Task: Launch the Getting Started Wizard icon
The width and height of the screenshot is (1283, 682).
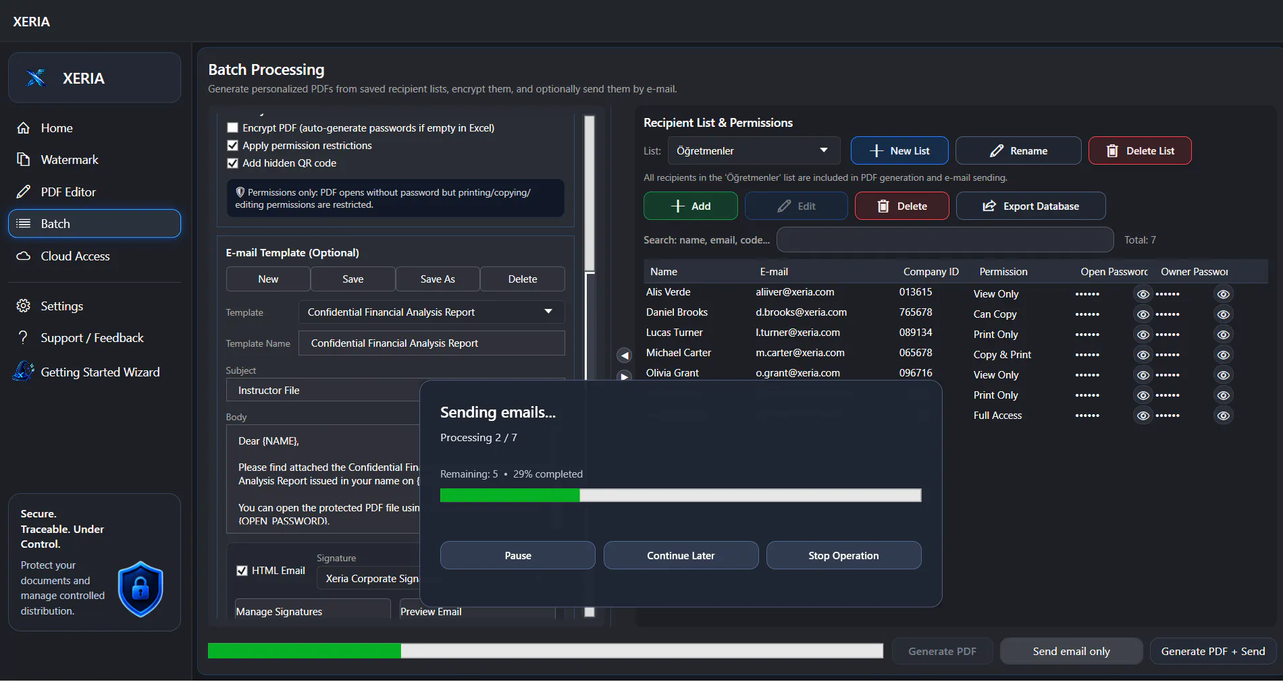Action: (24, 371)
